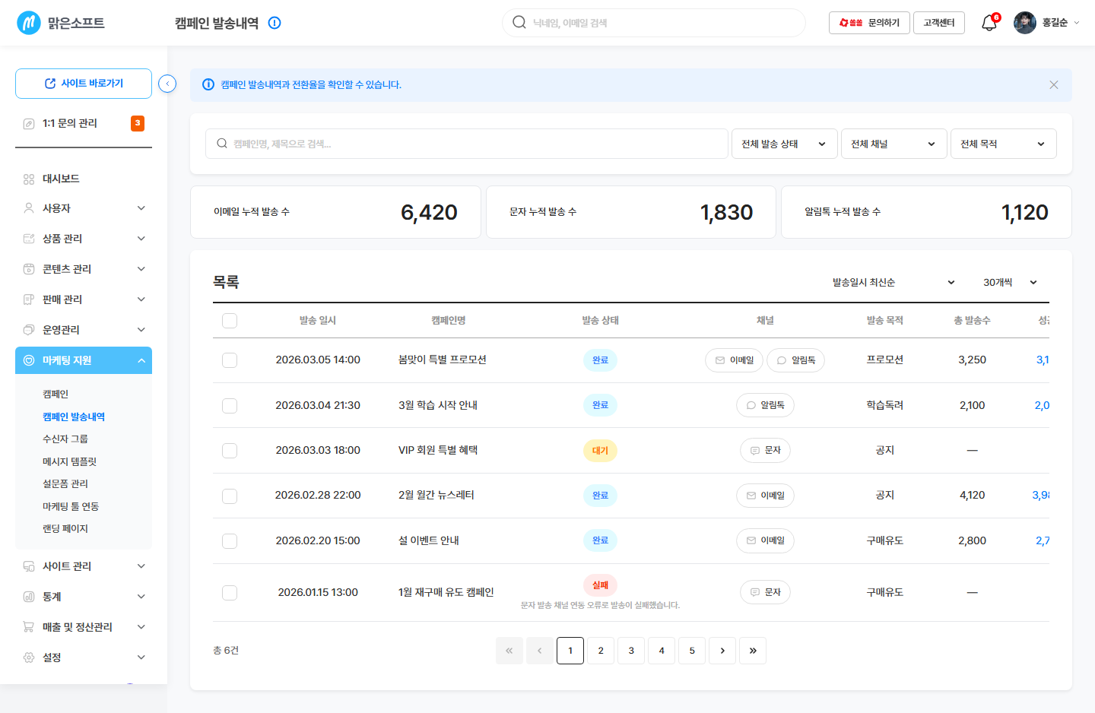Image resolution: width=1095 pixels, height=713 pixels.
Task: Click the 콘텐츠 관리 icon
Action: (29, 269)
